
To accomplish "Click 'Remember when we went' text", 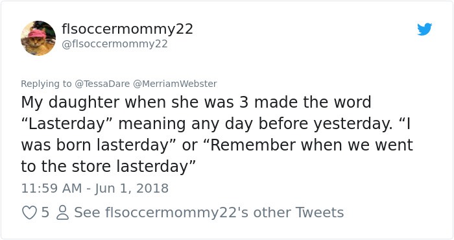I will [x=311, y=145].
